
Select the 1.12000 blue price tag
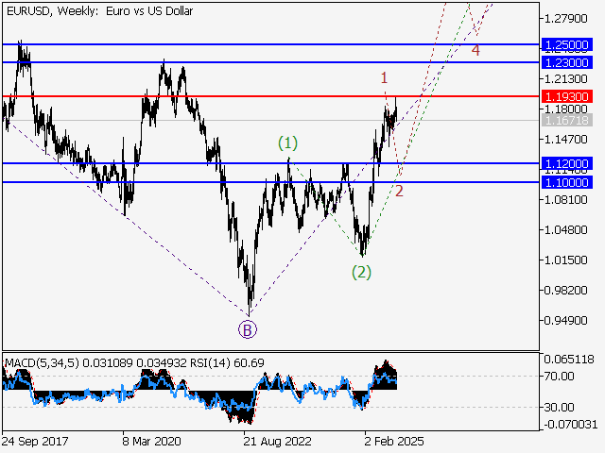pos(567,163)
